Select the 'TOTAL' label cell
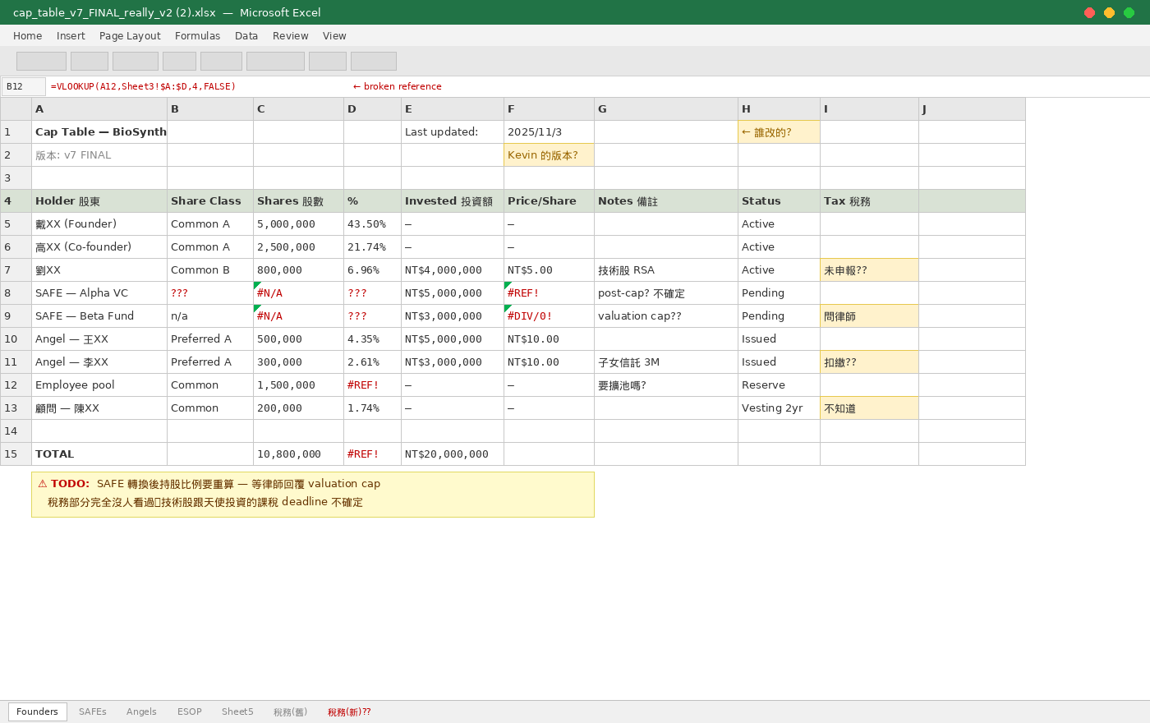 pyautogui.click(x=99, y=454)
